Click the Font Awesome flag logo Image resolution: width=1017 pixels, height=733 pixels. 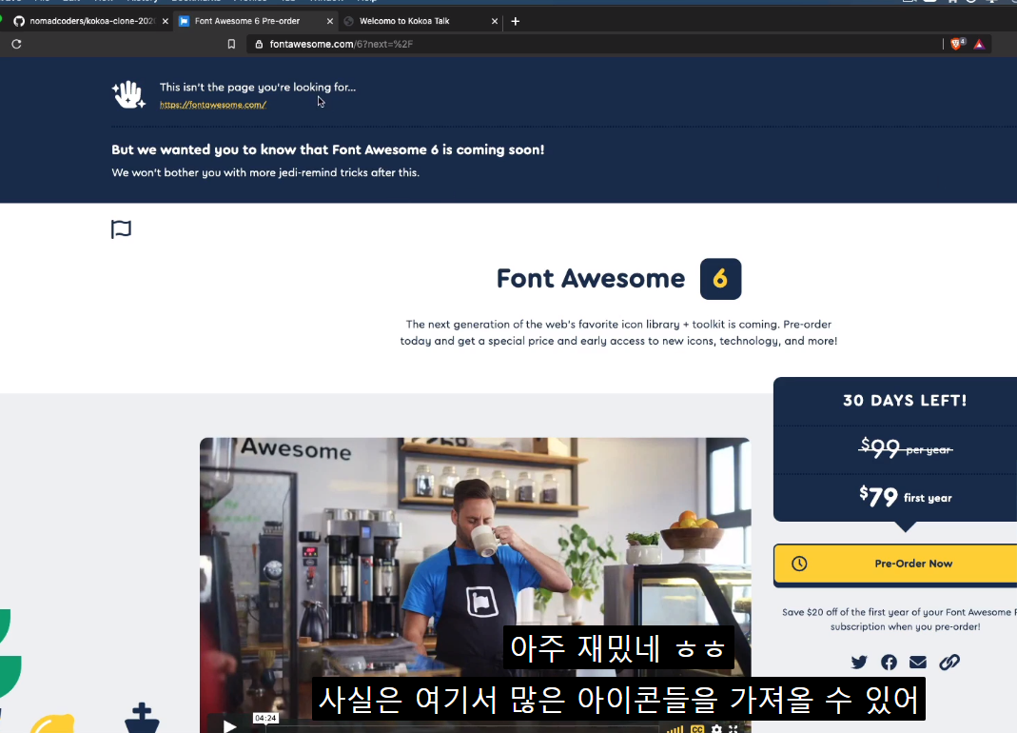(x=121, y=229)
